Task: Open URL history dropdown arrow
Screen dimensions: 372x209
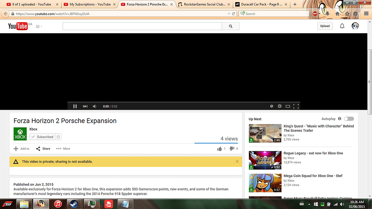Action: click(229, 14)
